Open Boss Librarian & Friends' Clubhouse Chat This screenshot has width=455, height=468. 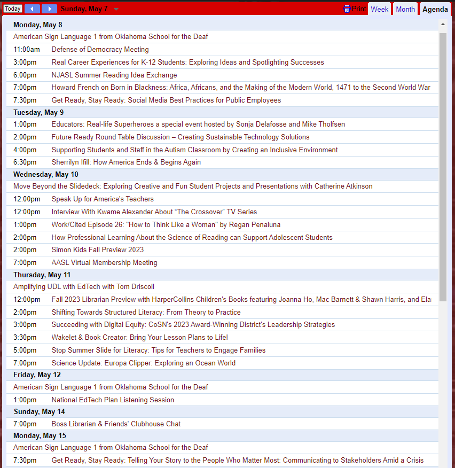click(x=116, y=424)
